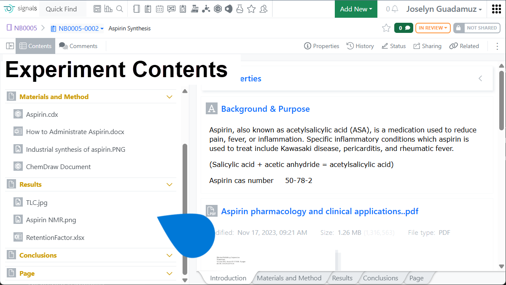
Task: Click the notifications bell icon
Action: (395, 9)
